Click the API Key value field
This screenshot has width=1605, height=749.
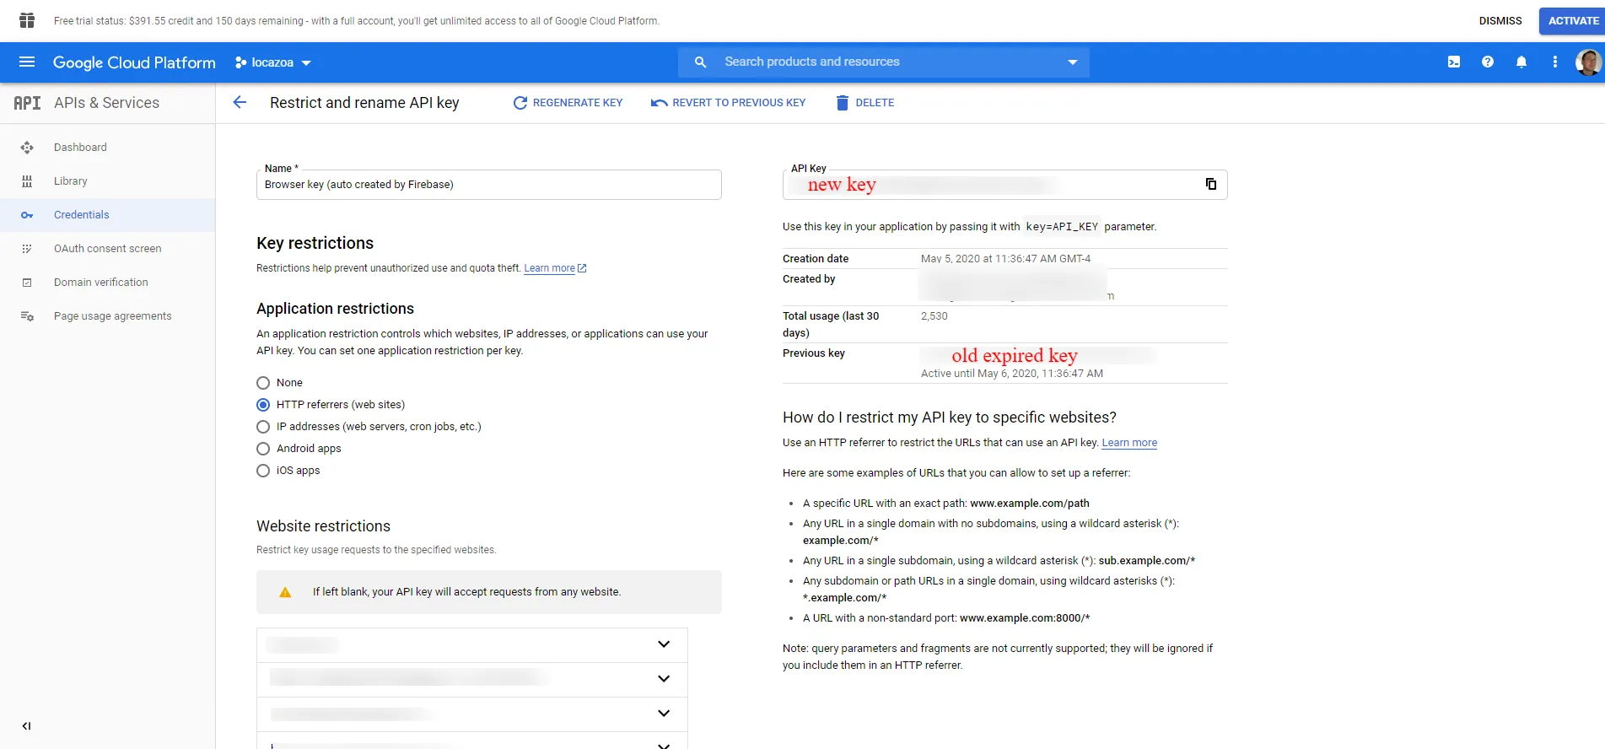[1005, 185]
